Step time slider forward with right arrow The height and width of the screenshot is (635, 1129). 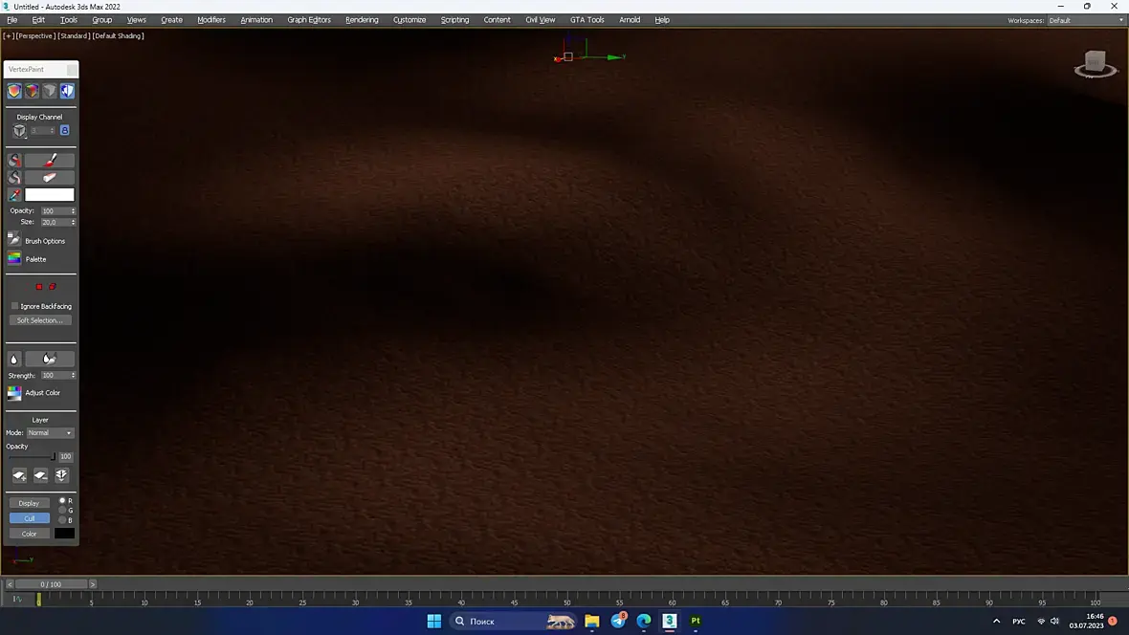[92, 584]
